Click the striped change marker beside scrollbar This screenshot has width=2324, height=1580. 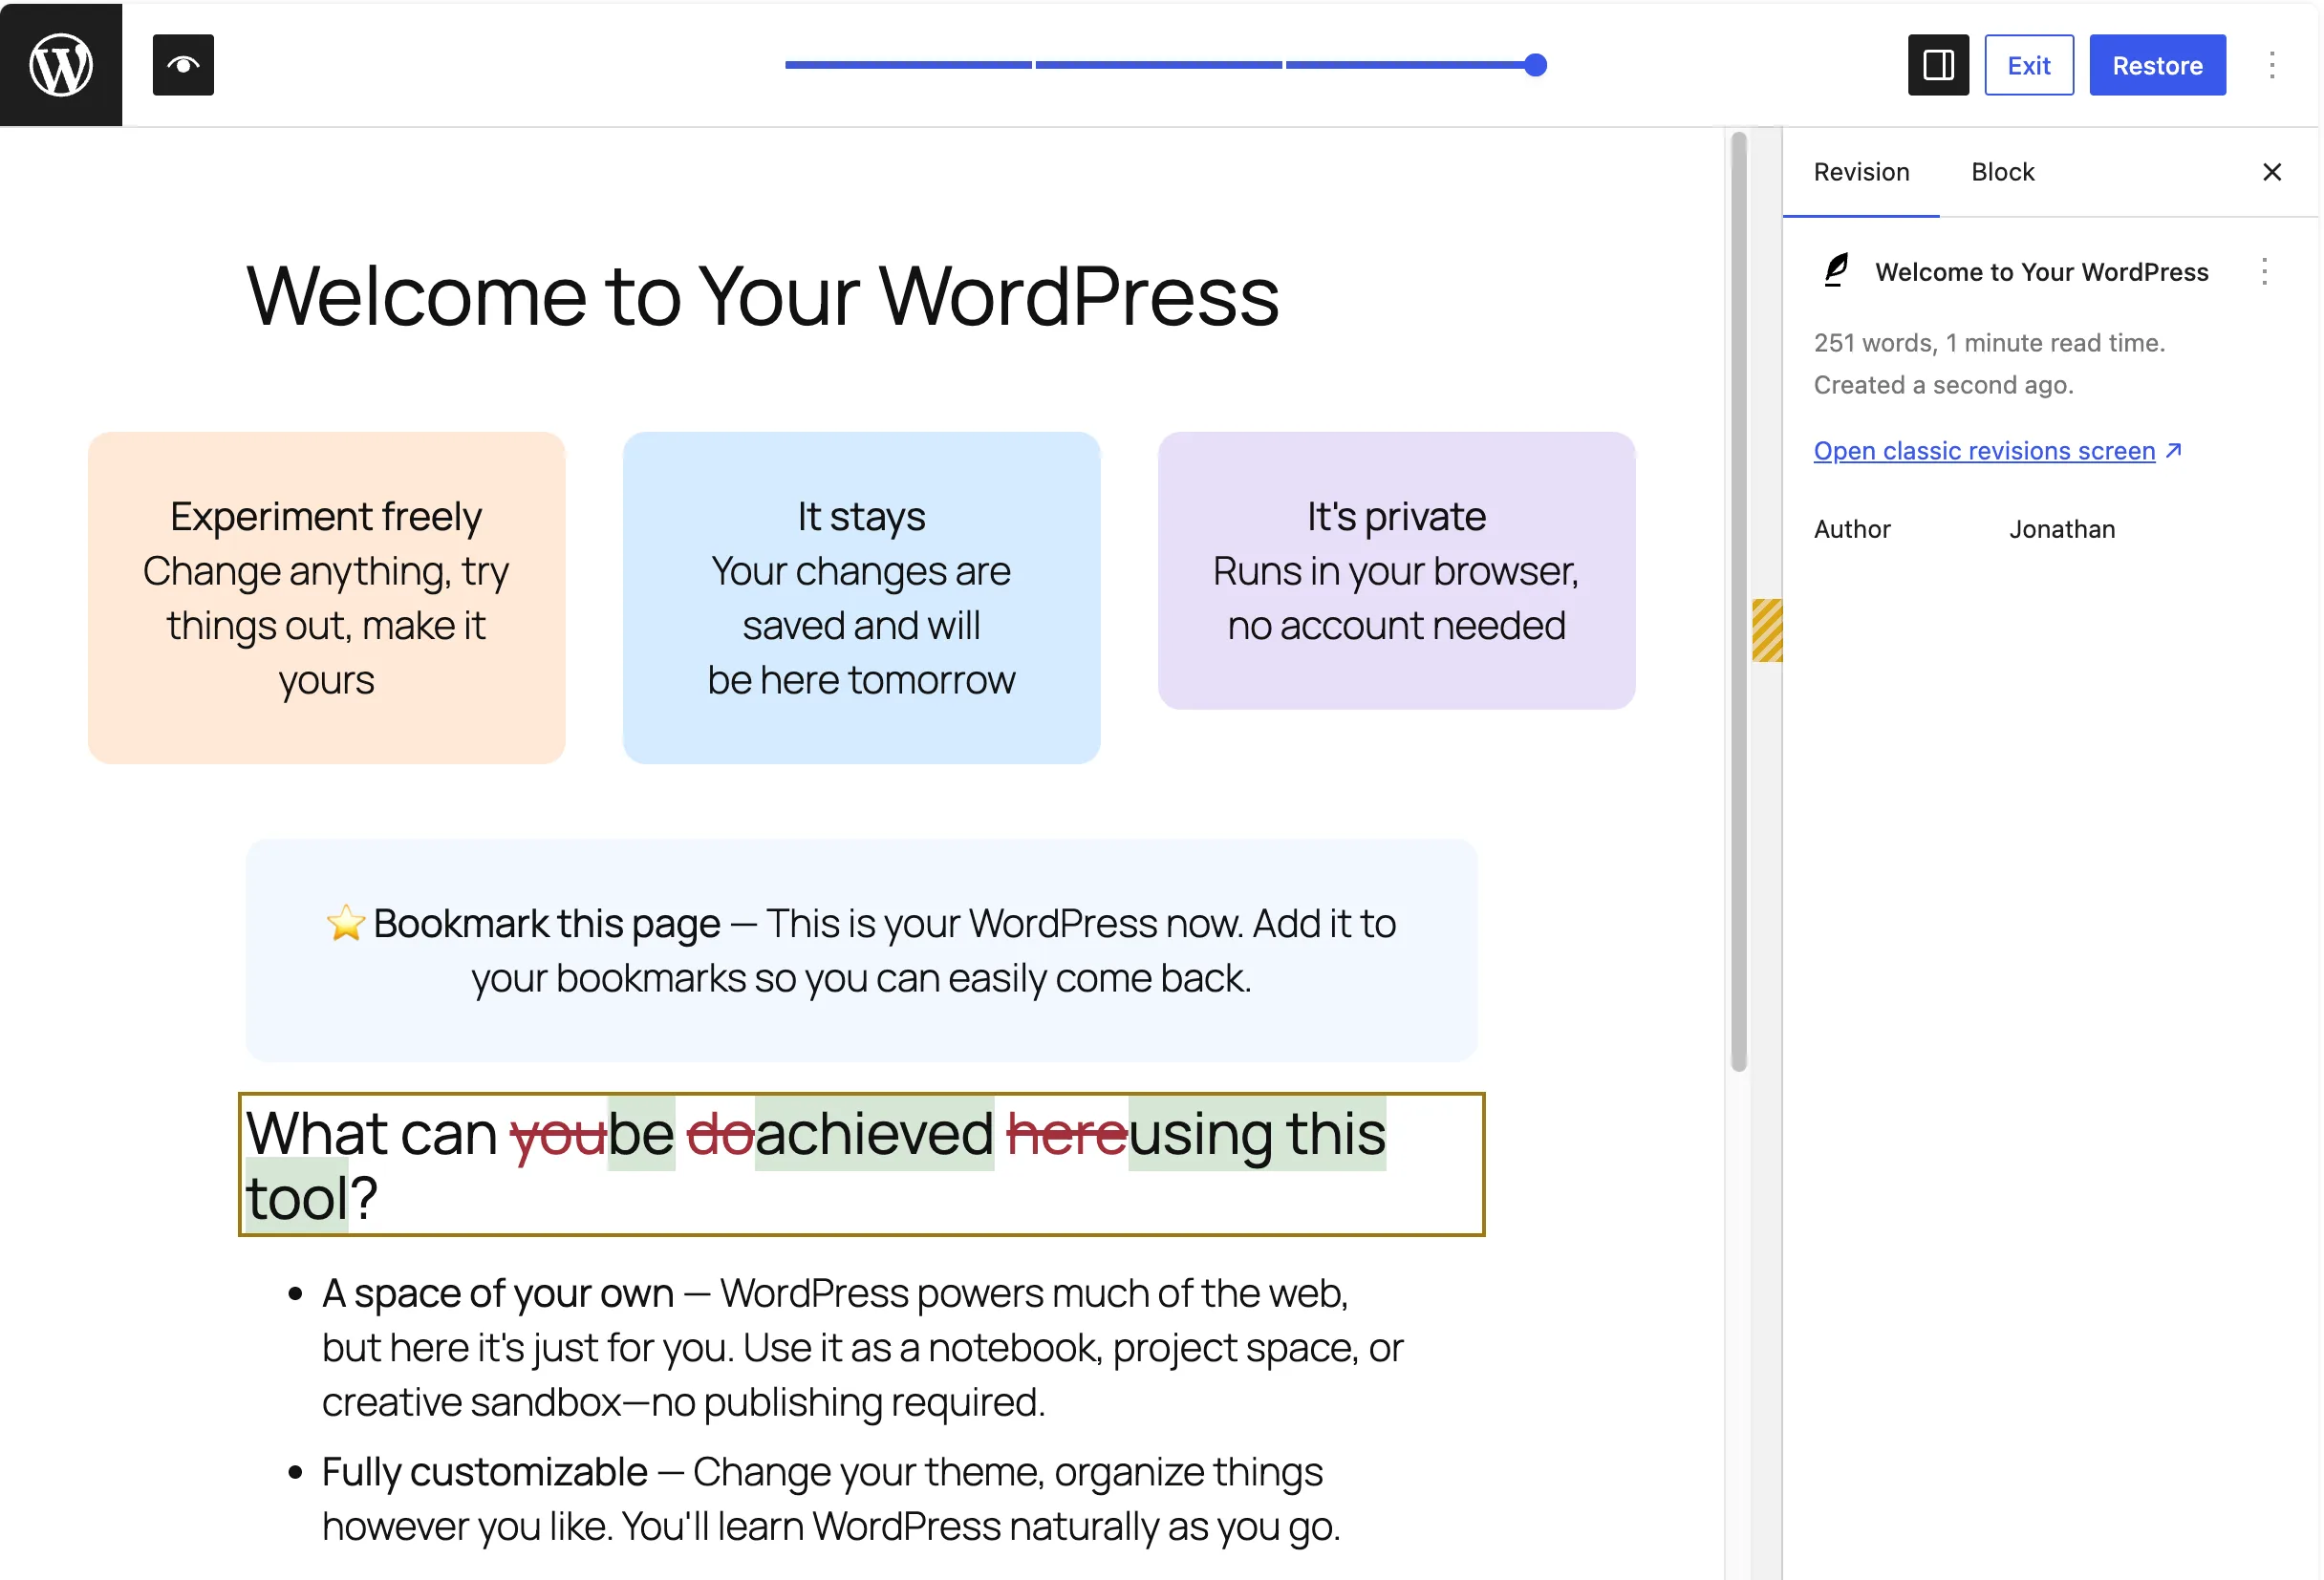(x=1767, y=630)
